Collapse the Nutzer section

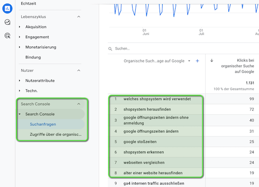[x=79, y=70]
